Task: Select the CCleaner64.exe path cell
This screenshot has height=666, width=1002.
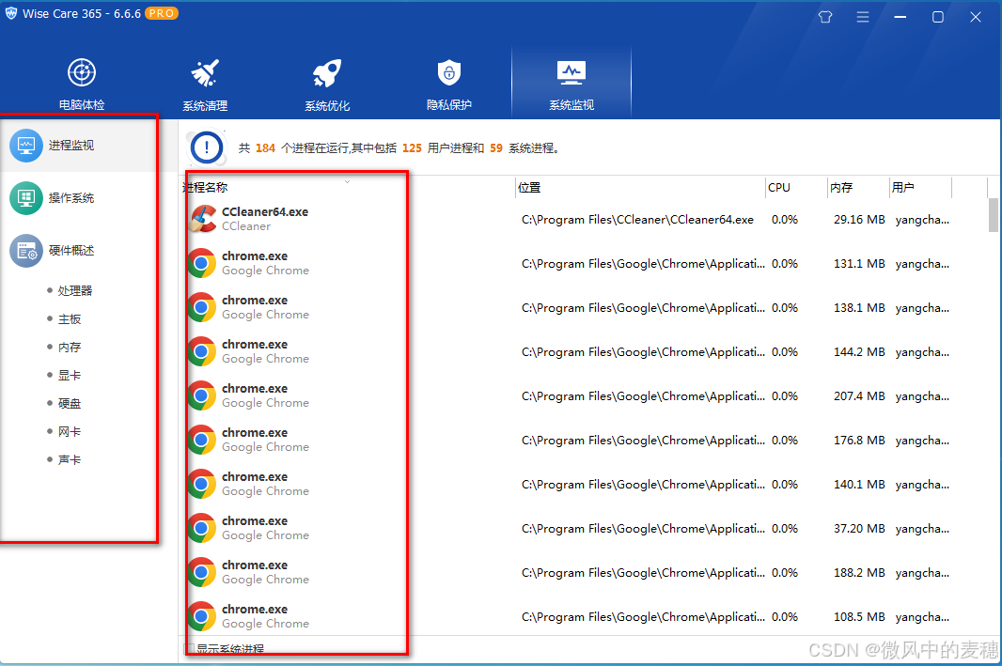Action: coord(637,220)
